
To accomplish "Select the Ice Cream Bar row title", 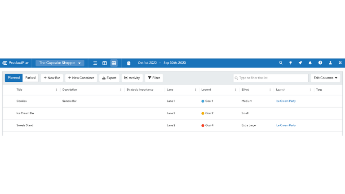I will point(25,113).
